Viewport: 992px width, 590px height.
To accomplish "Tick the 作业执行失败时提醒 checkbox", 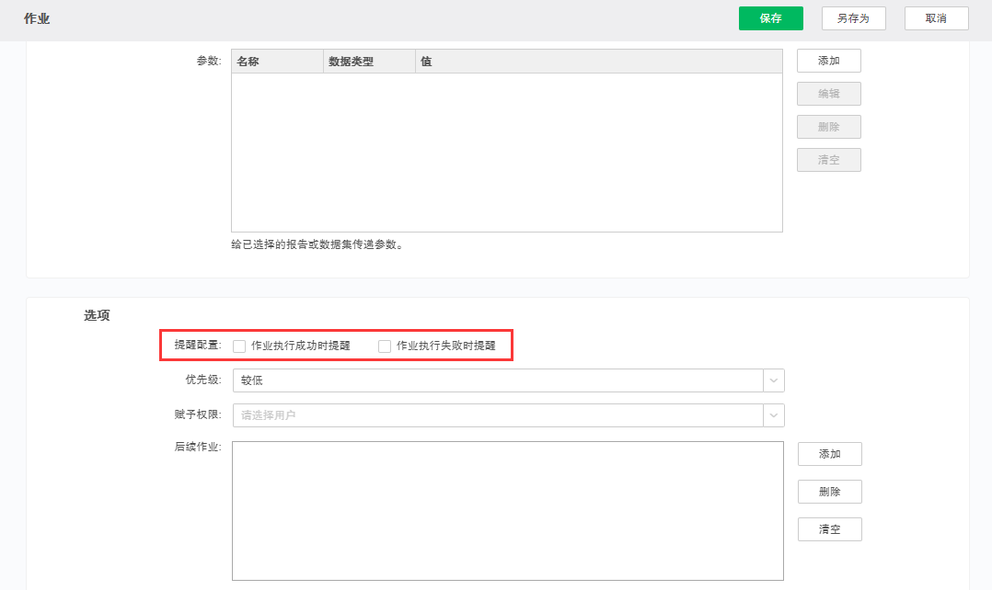I will (x=385, y=346).
